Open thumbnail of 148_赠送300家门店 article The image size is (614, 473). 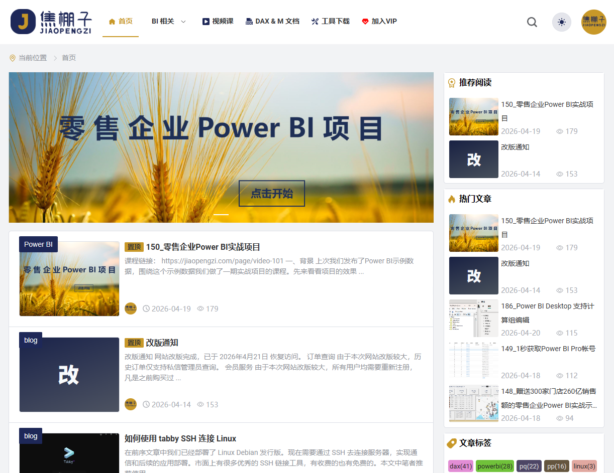coord(474,403)
